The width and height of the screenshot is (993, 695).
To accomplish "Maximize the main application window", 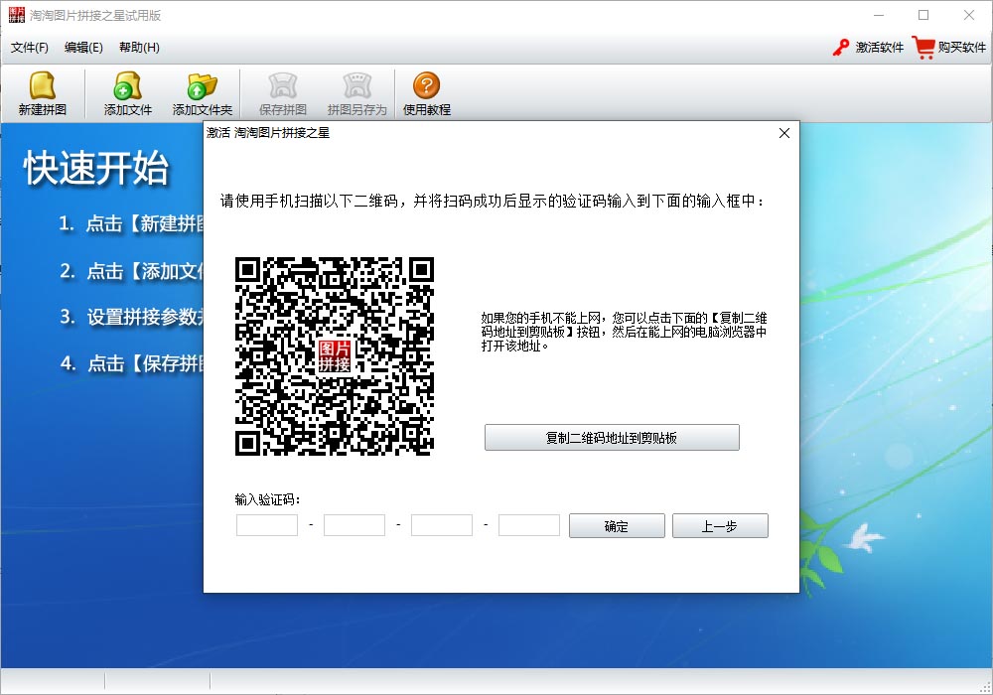I will (923, 15).
